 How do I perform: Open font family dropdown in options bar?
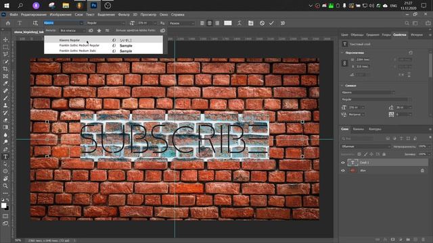click(x=81, y=23)
